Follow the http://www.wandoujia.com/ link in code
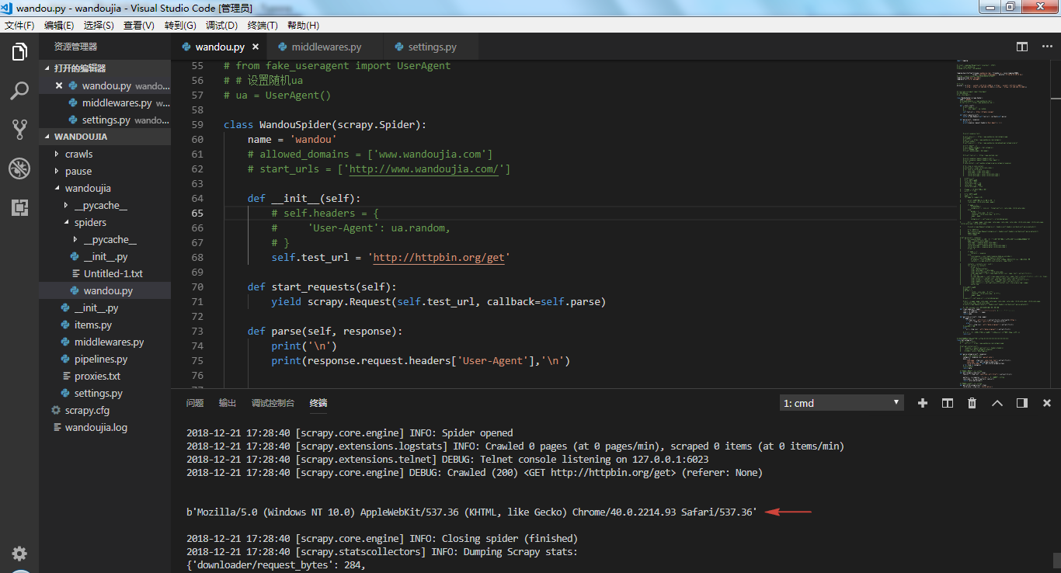 click(423, 168)
